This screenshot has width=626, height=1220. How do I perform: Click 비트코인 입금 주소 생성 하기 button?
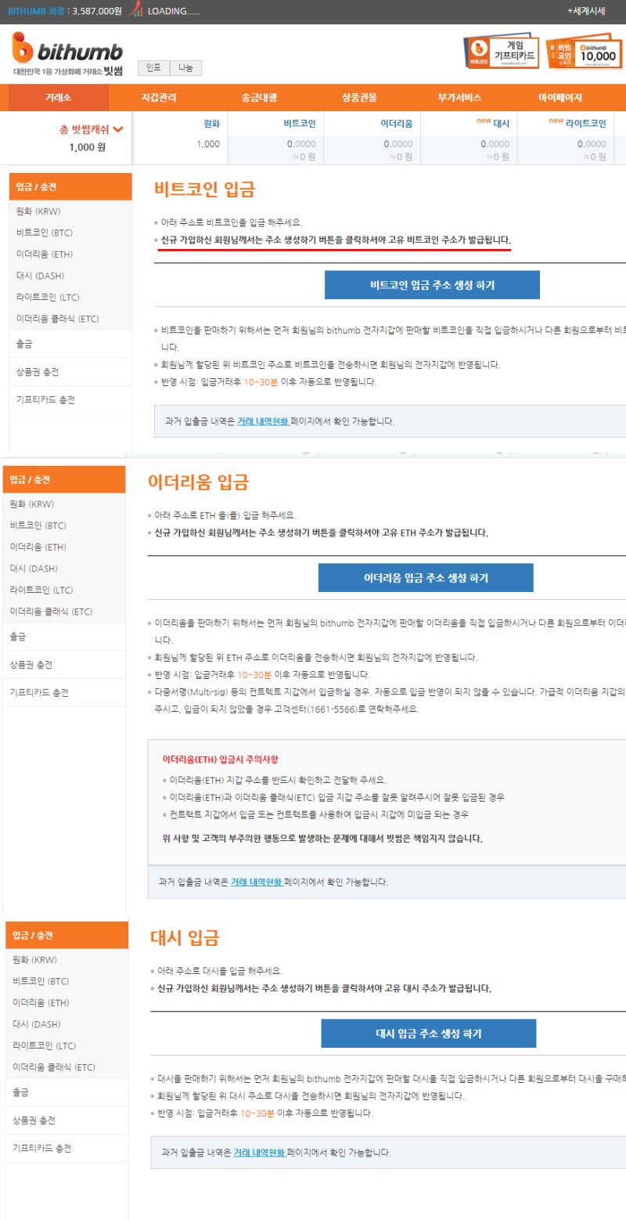tap(431, 284)
